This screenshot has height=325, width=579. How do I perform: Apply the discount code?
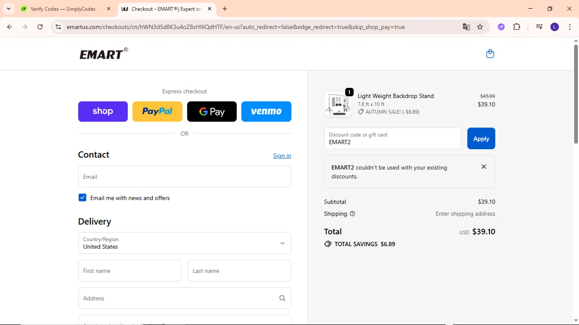coord(481,138)
